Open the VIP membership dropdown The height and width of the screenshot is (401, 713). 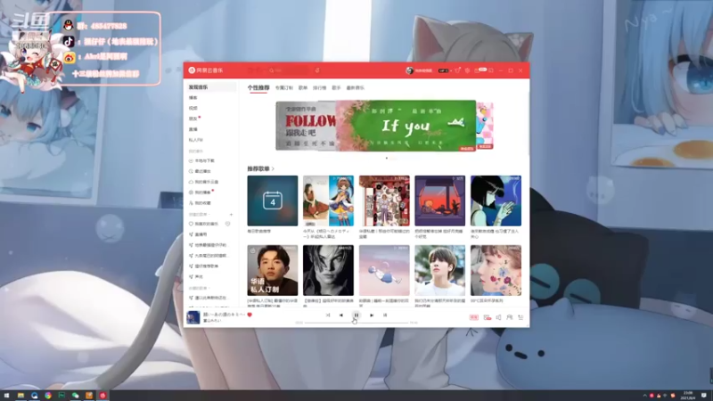pyautogui.click(x=444, y=70)
